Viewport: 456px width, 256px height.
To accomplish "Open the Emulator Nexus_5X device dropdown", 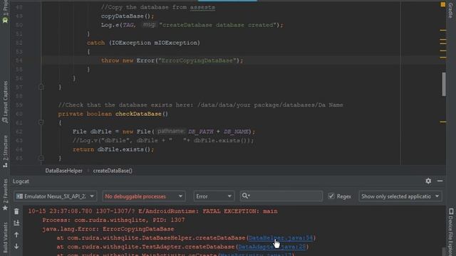I will click(x=56, y=196).
